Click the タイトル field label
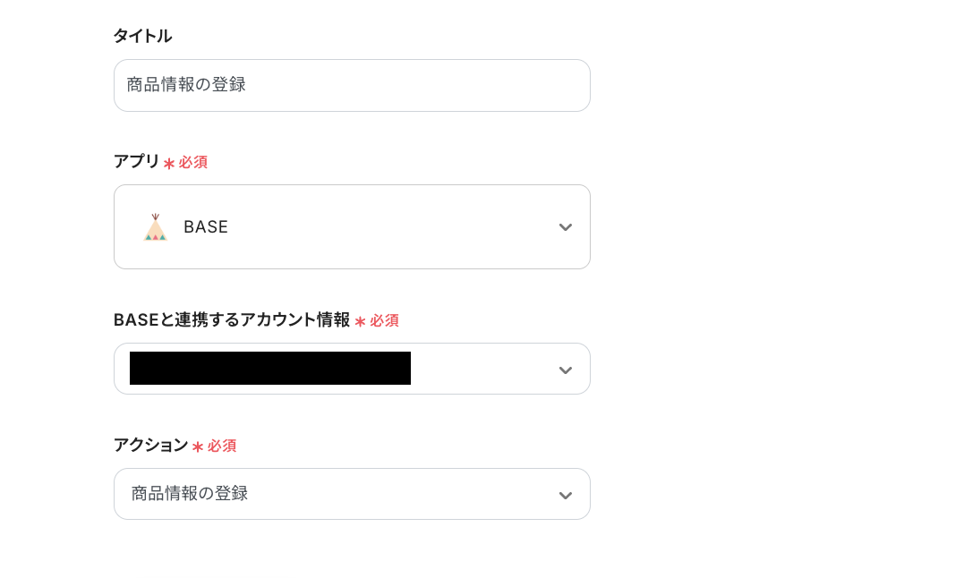 click(x=142, y=36)
